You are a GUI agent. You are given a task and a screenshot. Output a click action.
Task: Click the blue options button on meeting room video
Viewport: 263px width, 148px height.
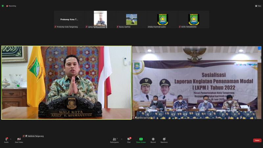click(x=259, y=48)
